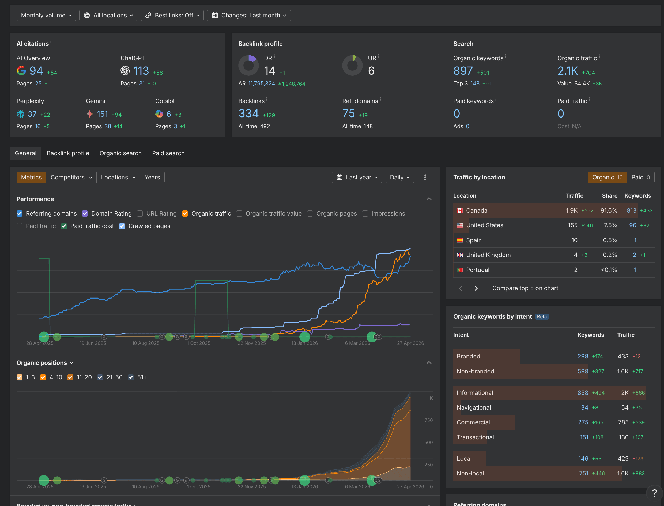The image size is (664, 506).
Task: Click the Google AI Overview icon
Action: tap(21, 71)
